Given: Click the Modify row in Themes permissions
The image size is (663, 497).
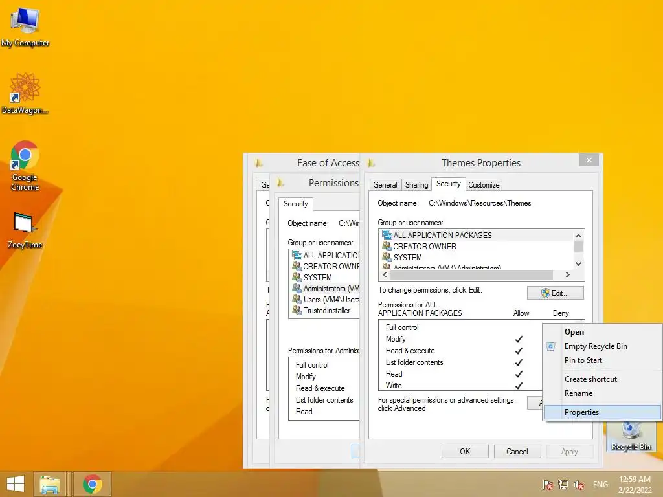Looking at the screenshot, I should coord(460,339).
